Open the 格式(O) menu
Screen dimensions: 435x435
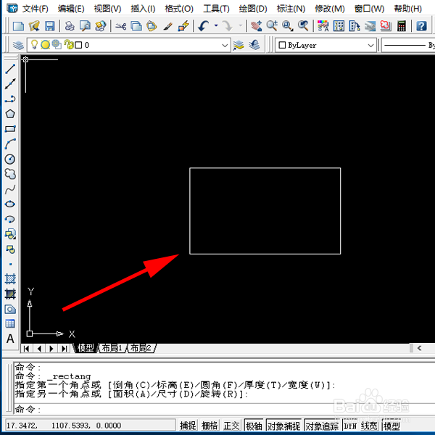pos(179,9)
